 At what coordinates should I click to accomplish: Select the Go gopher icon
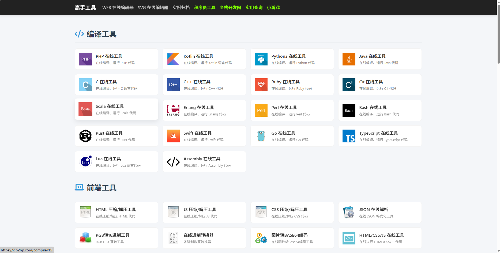[261, 136]
